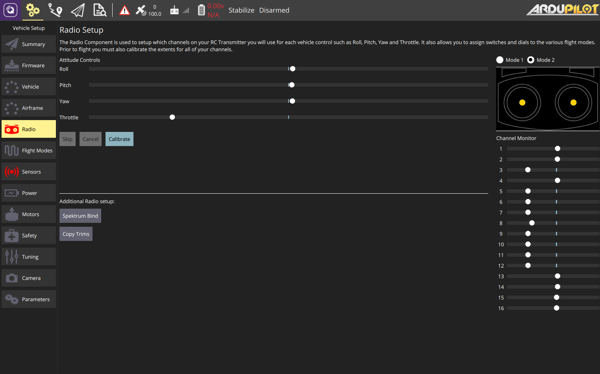The image size is (600, 374).
Task: Open the QGroundControl application menu icon
Action: (x=11, y=10)
